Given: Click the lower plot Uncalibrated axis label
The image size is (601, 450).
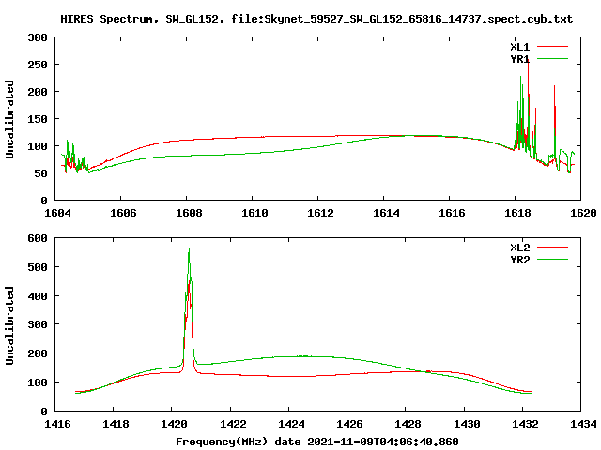Looking at the screenshot, I should (9, 325).
